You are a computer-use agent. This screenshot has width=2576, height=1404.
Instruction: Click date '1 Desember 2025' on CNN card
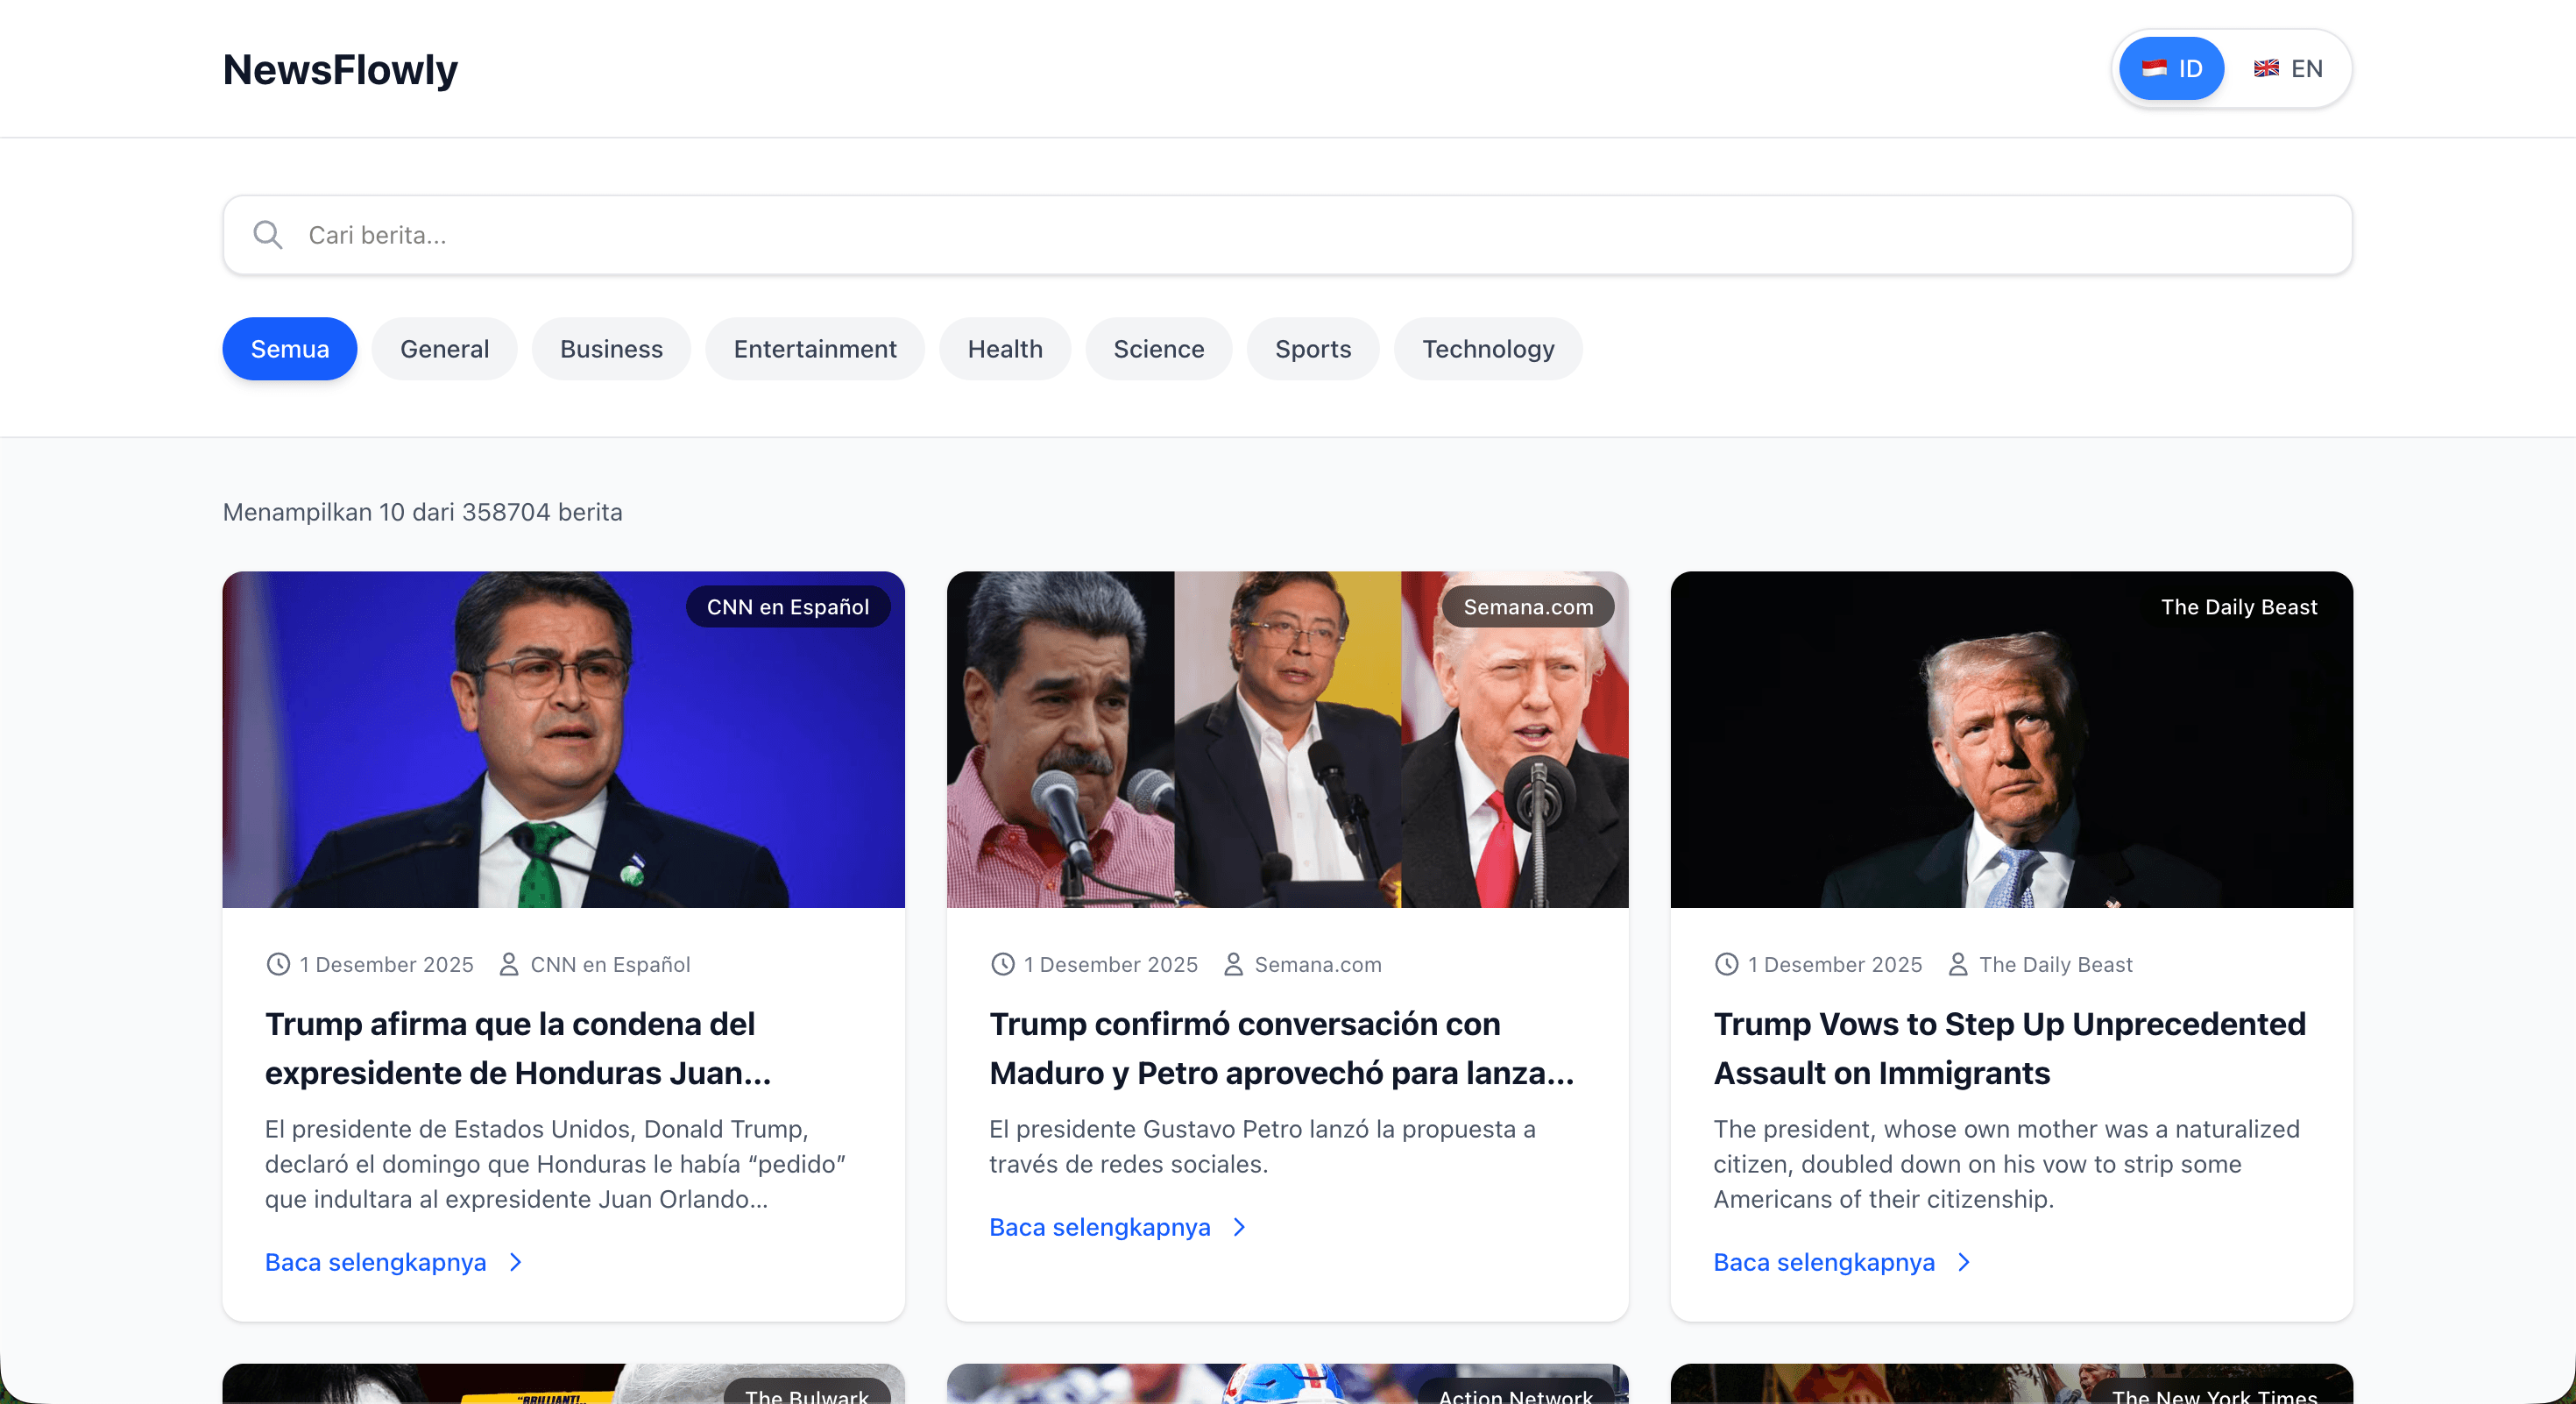(387, 964)
